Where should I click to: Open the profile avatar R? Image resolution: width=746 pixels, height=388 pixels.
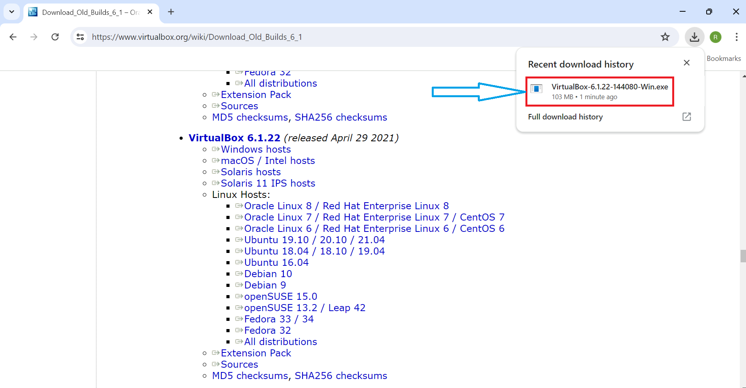click(716, 37)
